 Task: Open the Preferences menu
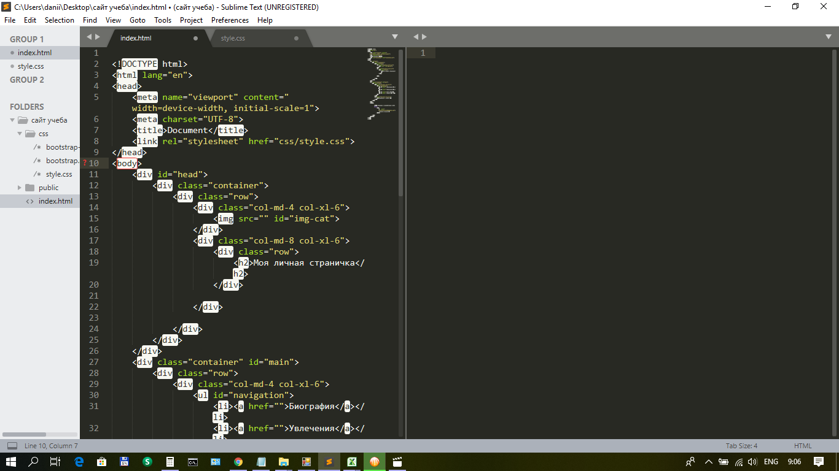(230, 20)
